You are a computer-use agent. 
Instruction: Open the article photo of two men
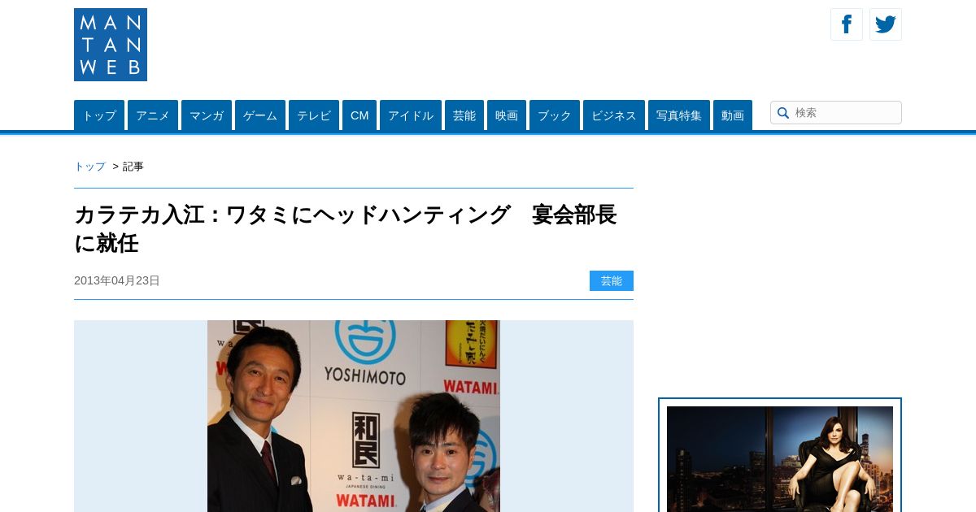354,416
